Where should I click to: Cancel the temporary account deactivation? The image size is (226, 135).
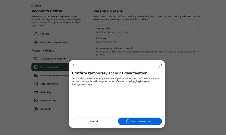pyautogui.click(x=94, y=121)
